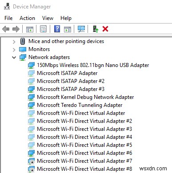This screenshot has height=173, width=172.
Task: Select Microsoft Wi-Fi Direct Virtual Adapter #4
Action: coord(84,137)
